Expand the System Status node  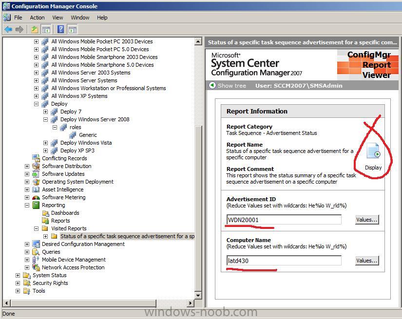(18, 275)
